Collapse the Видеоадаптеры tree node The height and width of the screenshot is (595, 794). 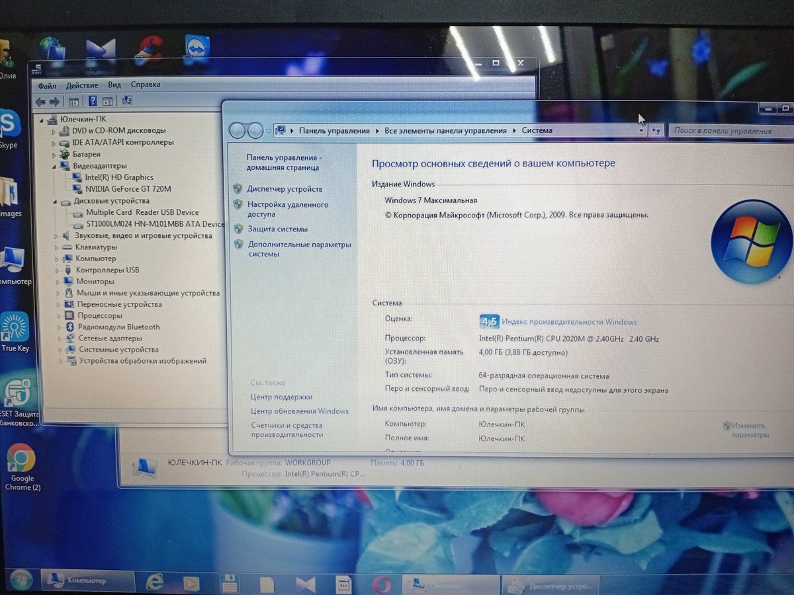pos(55,166)
